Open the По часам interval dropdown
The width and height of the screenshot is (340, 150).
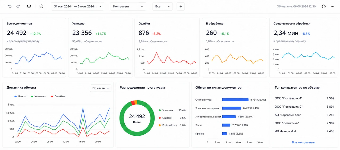101,88
